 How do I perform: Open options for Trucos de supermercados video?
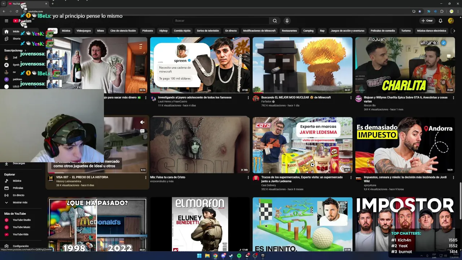coord(351,177)
